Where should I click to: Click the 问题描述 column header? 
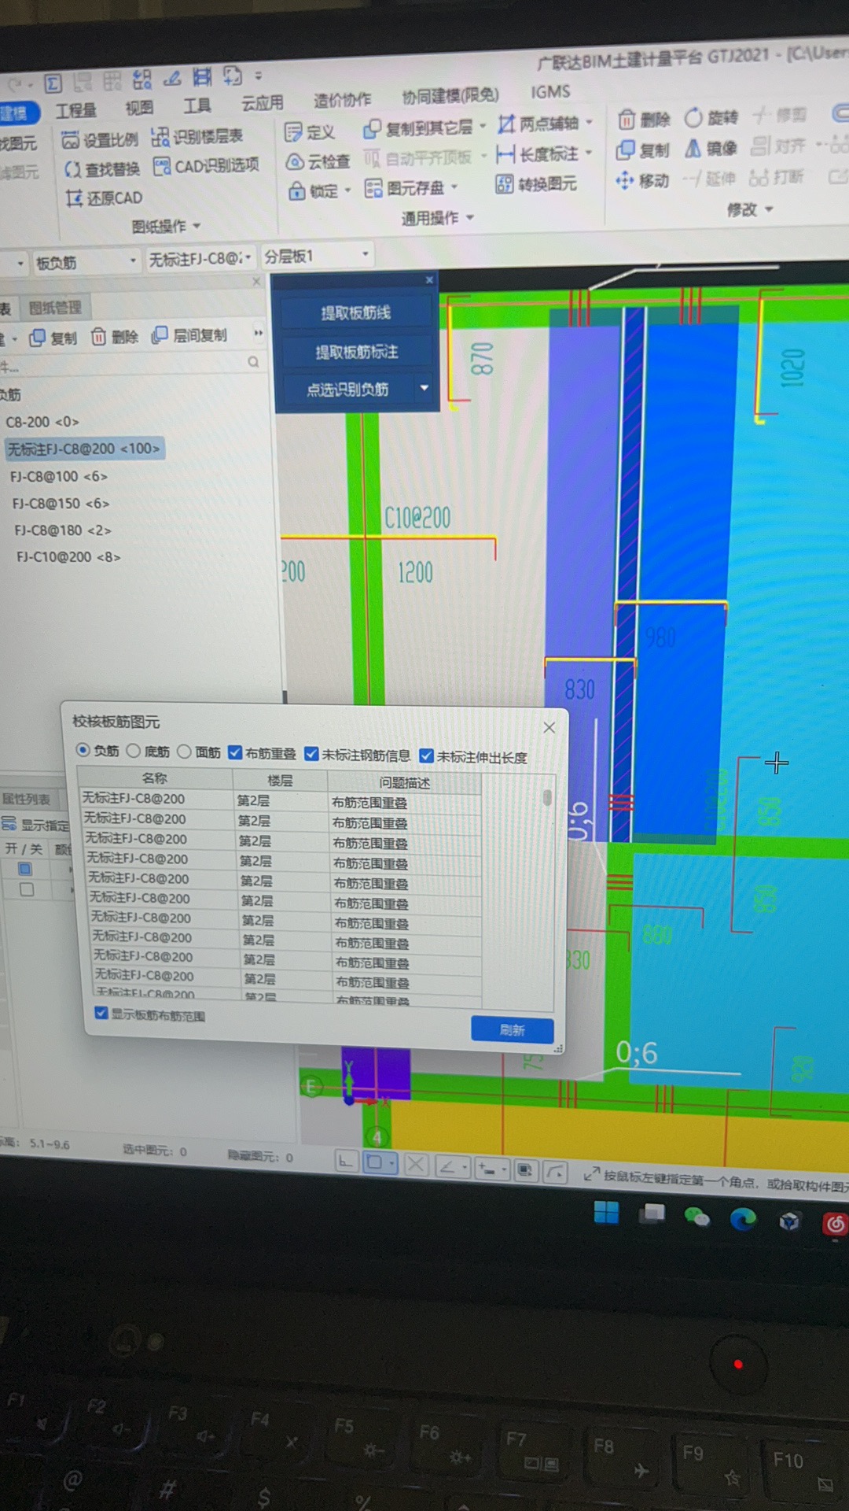(405, 782)
